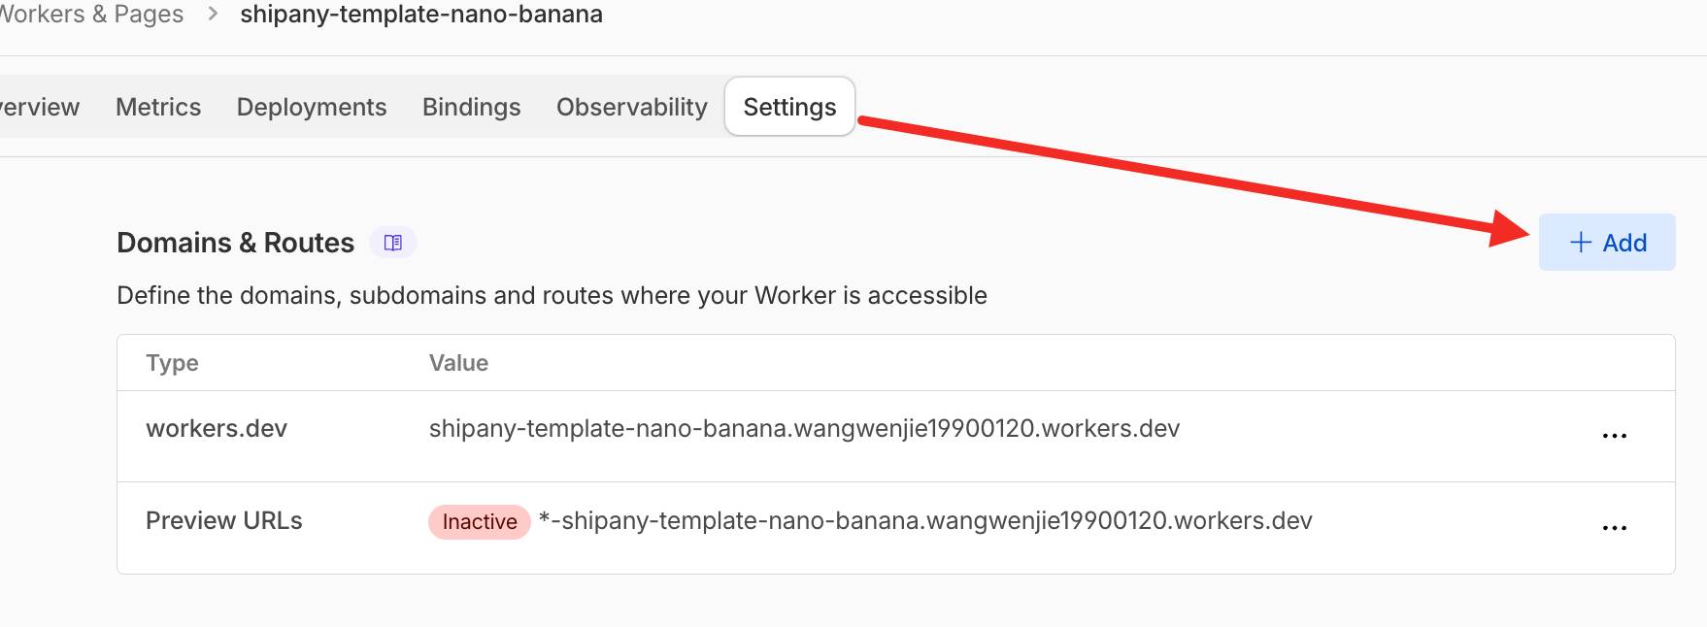1707x627 pixels.
Task: Switch to the Deployments tab
Action: 312,107
